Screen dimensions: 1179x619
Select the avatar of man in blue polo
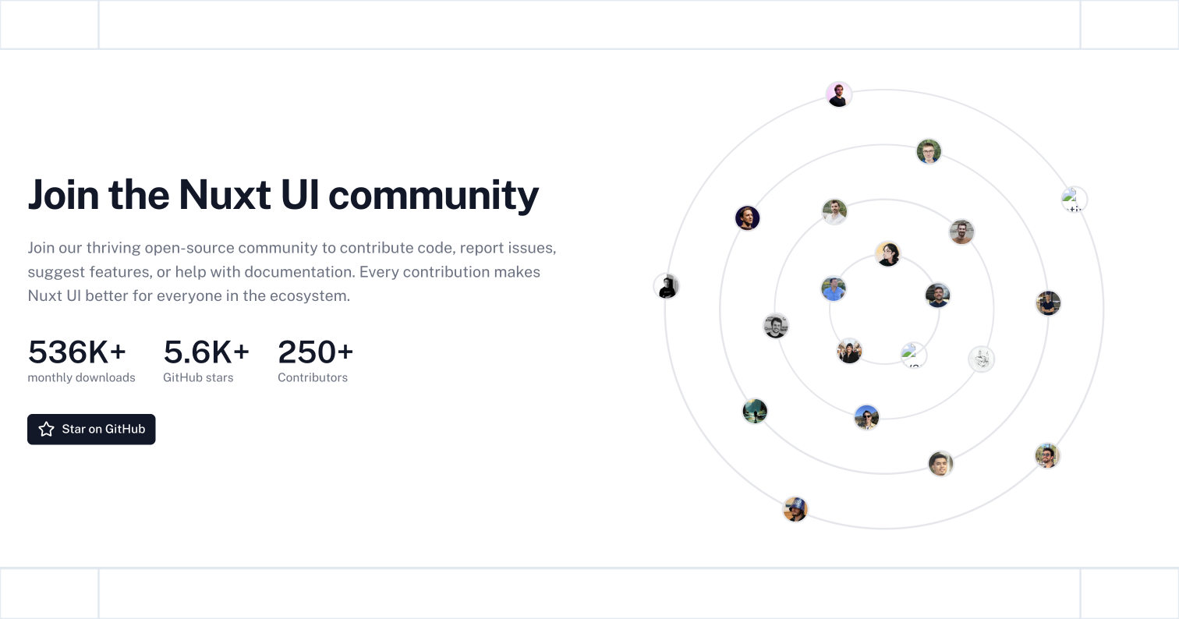pyautogui.click(x=834, y=288)
